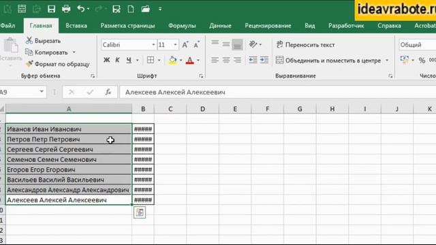The height and width of the screenshot is (245, 436).
Task: Click the paste options icon below column B
Action: (x=140, y=212)
